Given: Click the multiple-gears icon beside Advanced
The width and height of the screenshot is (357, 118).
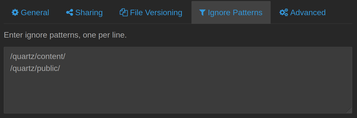Looking at the screenshot, I should 284,12.
